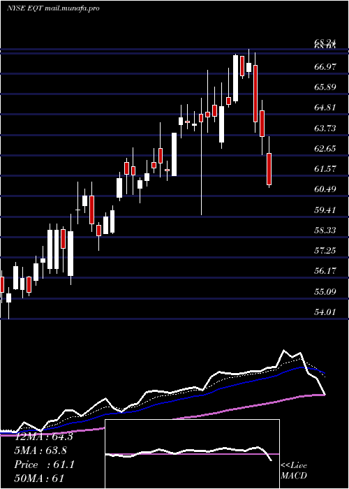Click the 59.41 price axis label
Screen dimensions: 349x489
click(x=325, y=210)
